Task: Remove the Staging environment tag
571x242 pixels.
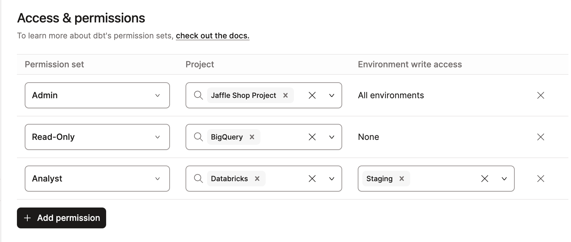Action: coord(402,179)
